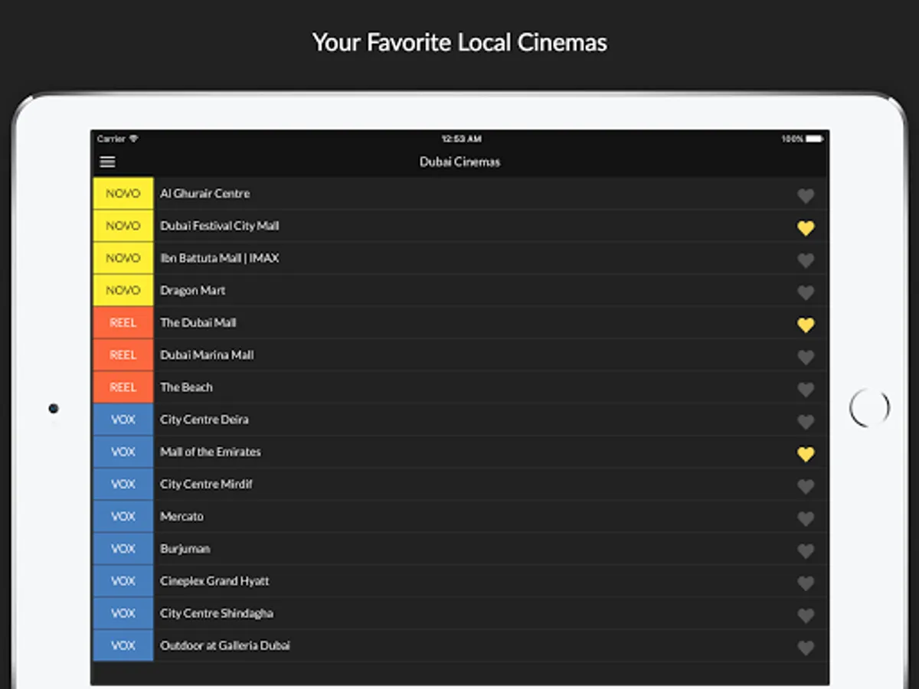
Task: Favorite Al Ghurair Centre with its heart
Action: click(806, 196)
